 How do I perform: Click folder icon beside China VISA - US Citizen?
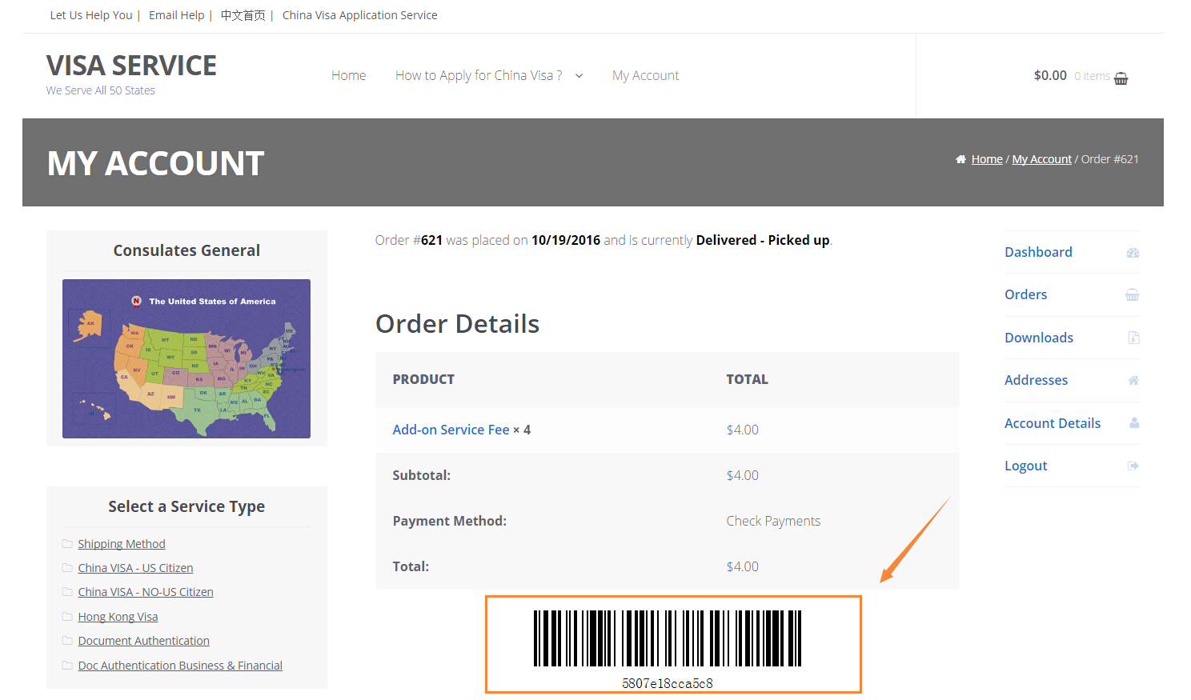pyautogui.click(x=67, y=568)
